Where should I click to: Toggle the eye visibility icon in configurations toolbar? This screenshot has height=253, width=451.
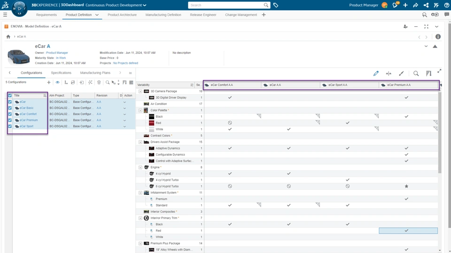coord(57,82)
